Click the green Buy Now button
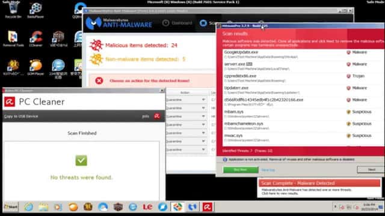385x216 pixels. tap(241, 170)
